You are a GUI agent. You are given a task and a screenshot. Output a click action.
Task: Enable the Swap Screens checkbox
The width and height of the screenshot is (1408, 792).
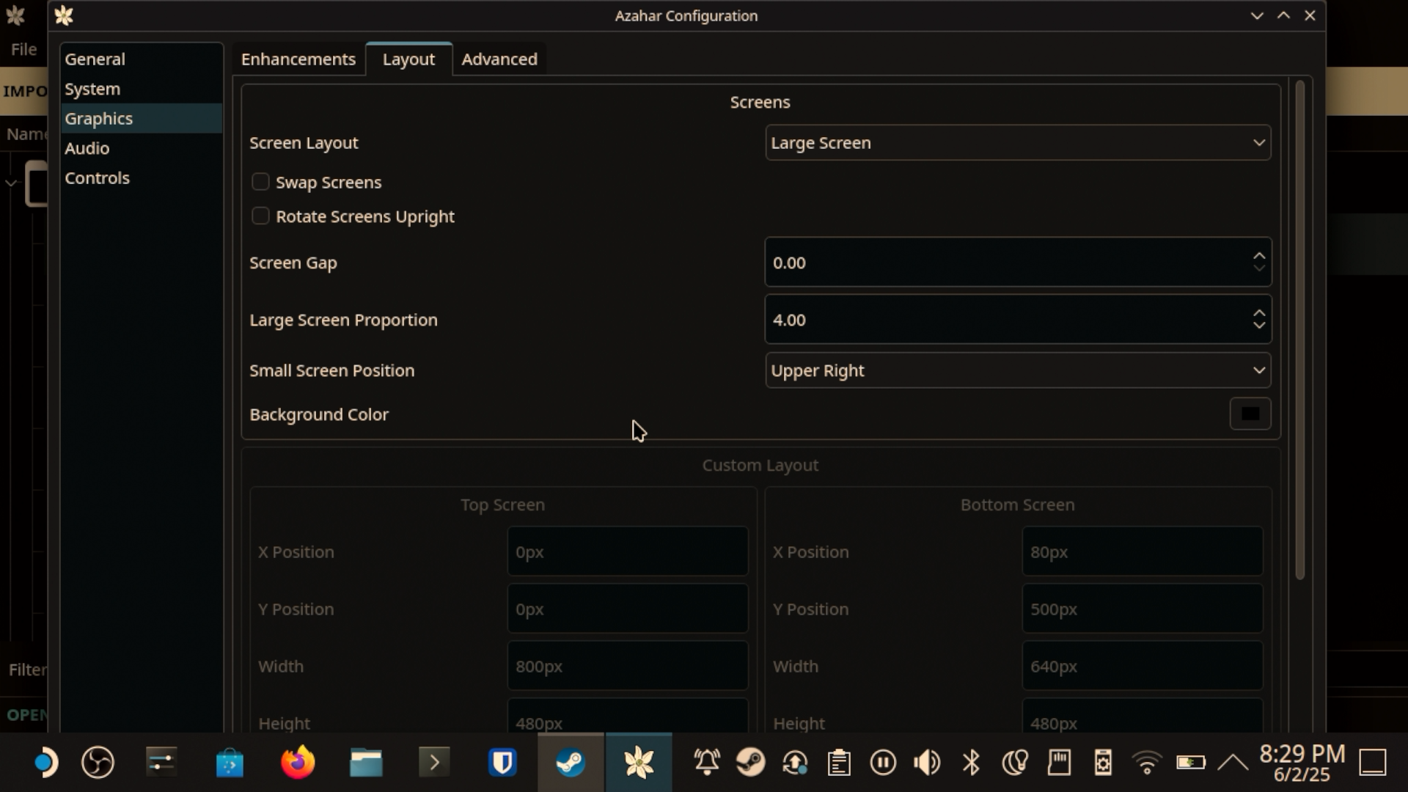(x=260, y=182)
